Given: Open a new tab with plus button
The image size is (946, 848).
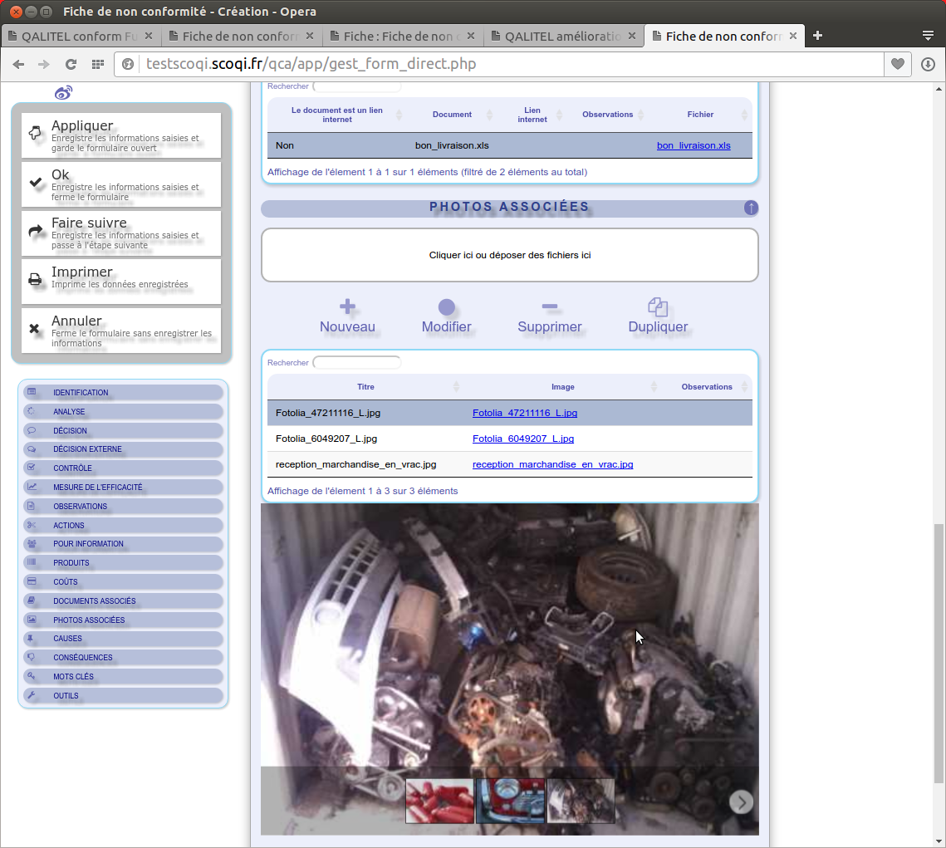Looking at the screenshot, I should [817, 36].
